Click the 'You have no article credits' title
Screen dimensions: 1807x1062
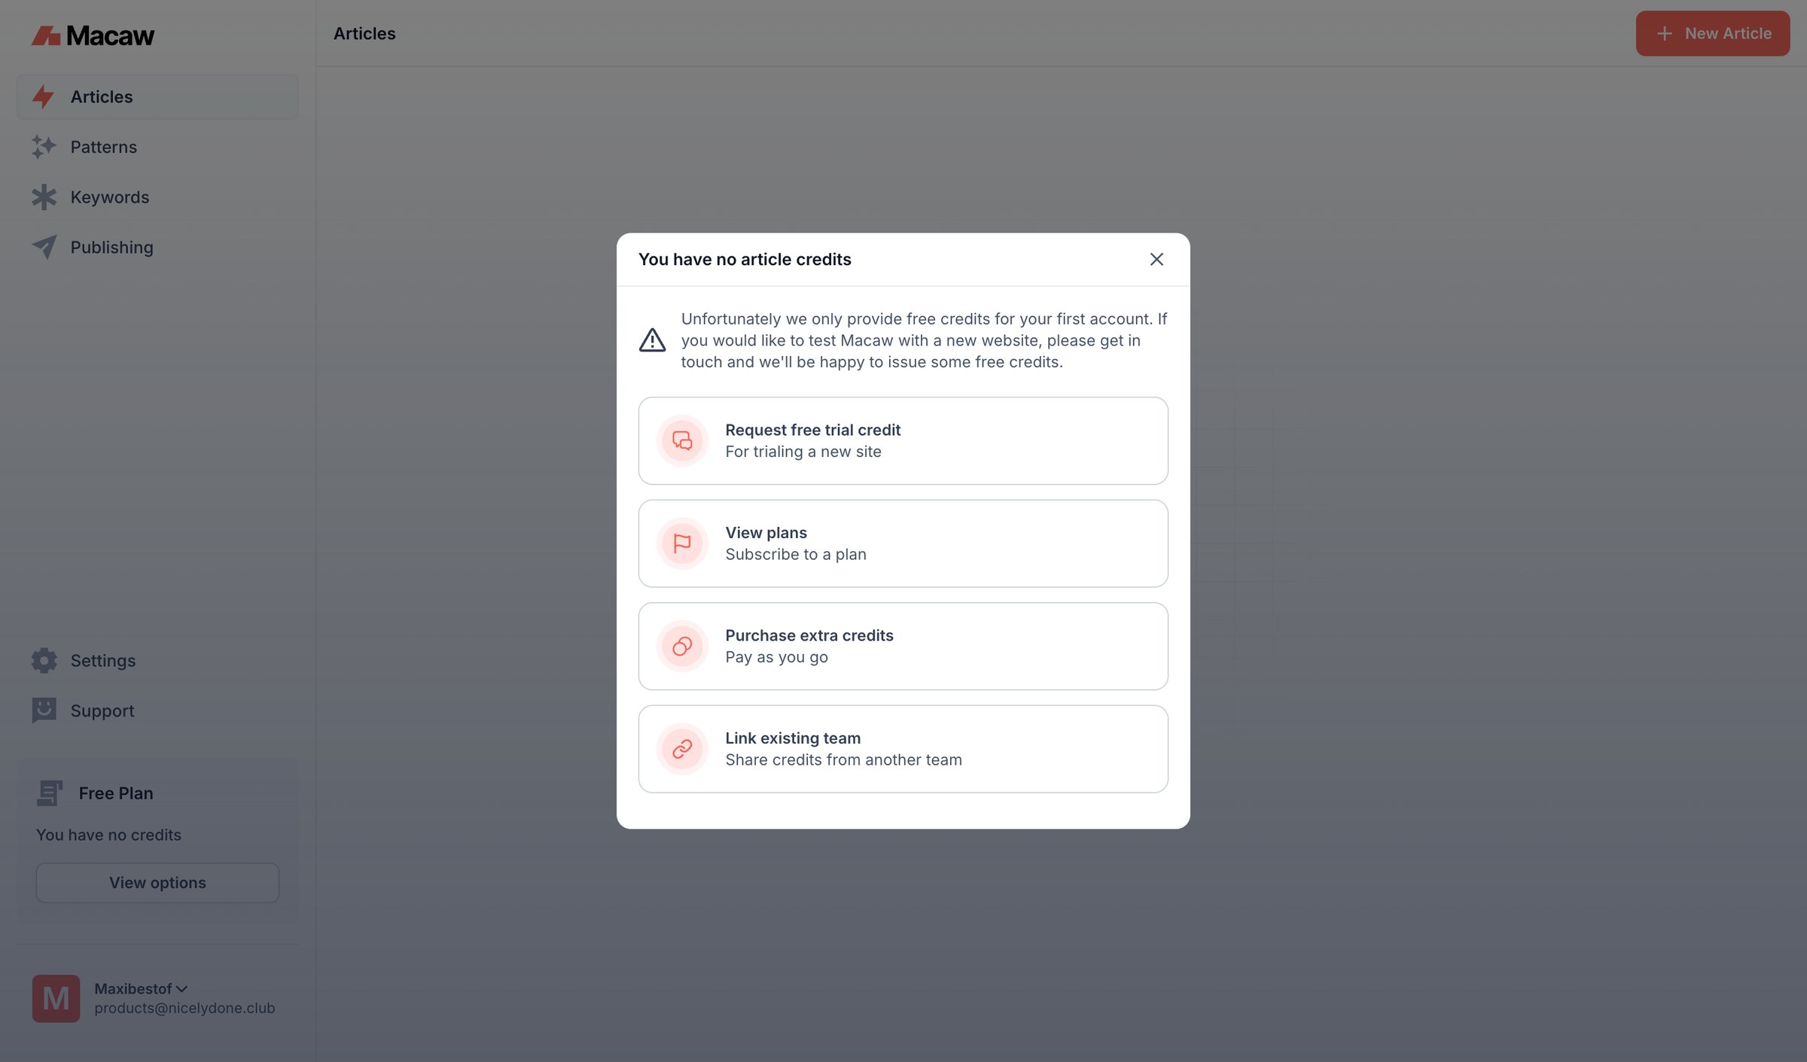point(745,259)
